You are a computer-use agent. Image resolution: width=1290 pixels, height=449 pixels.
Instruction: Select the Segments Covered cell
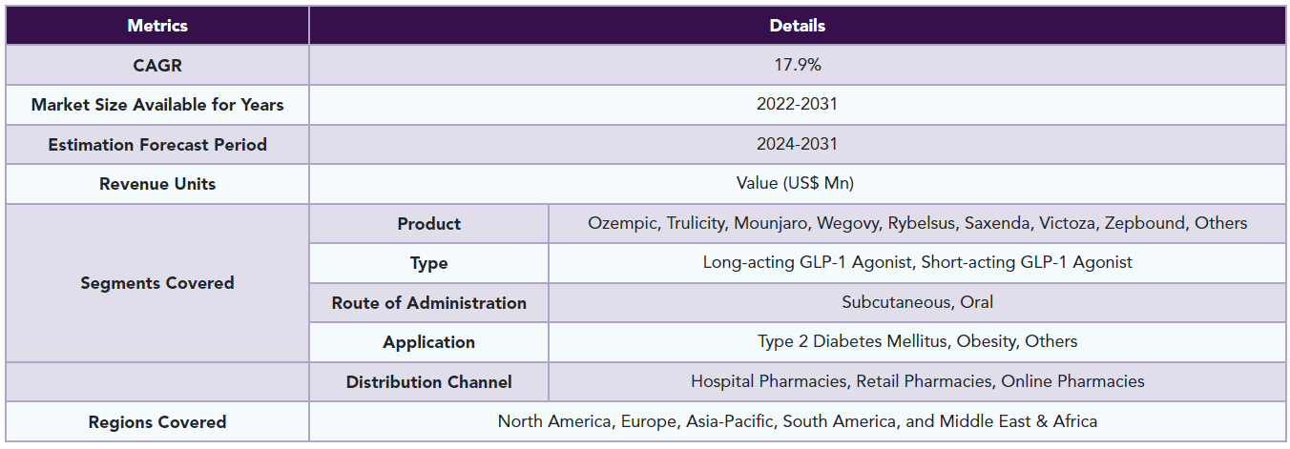coord(157,283)
